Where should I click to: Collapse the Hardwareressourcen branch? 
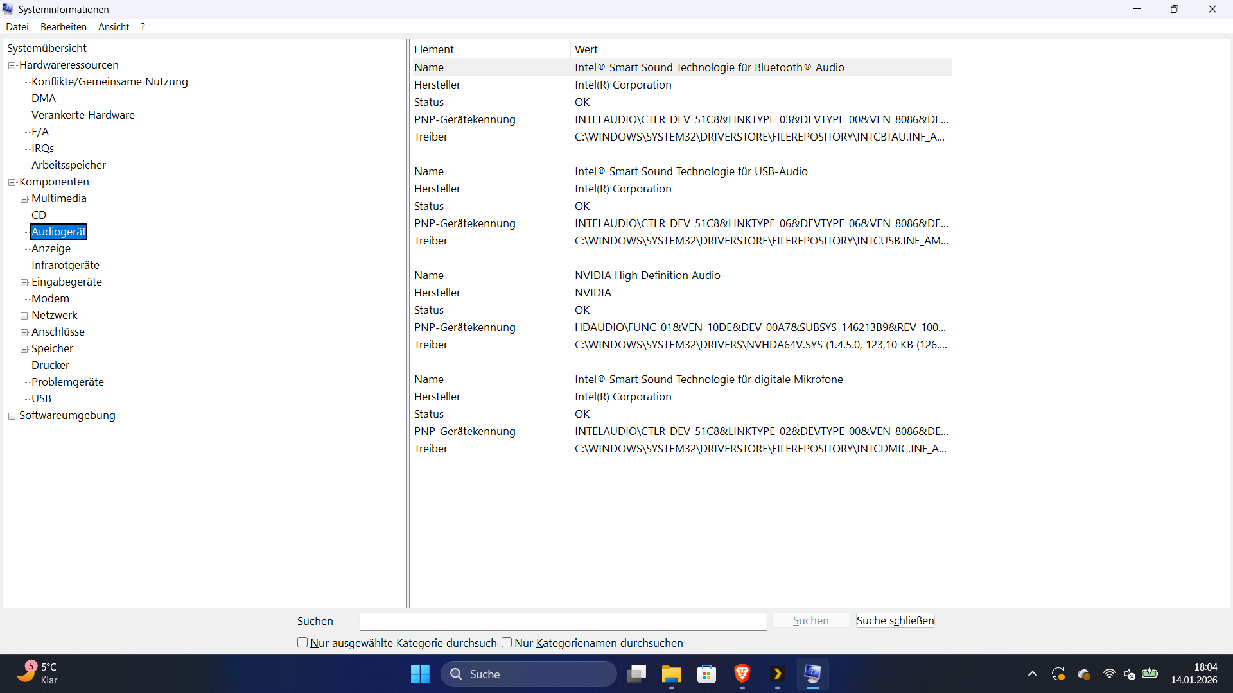click(12, 65)
